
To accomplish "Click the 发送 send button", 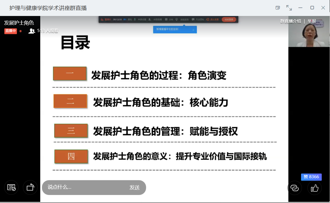I will (135, 188).
